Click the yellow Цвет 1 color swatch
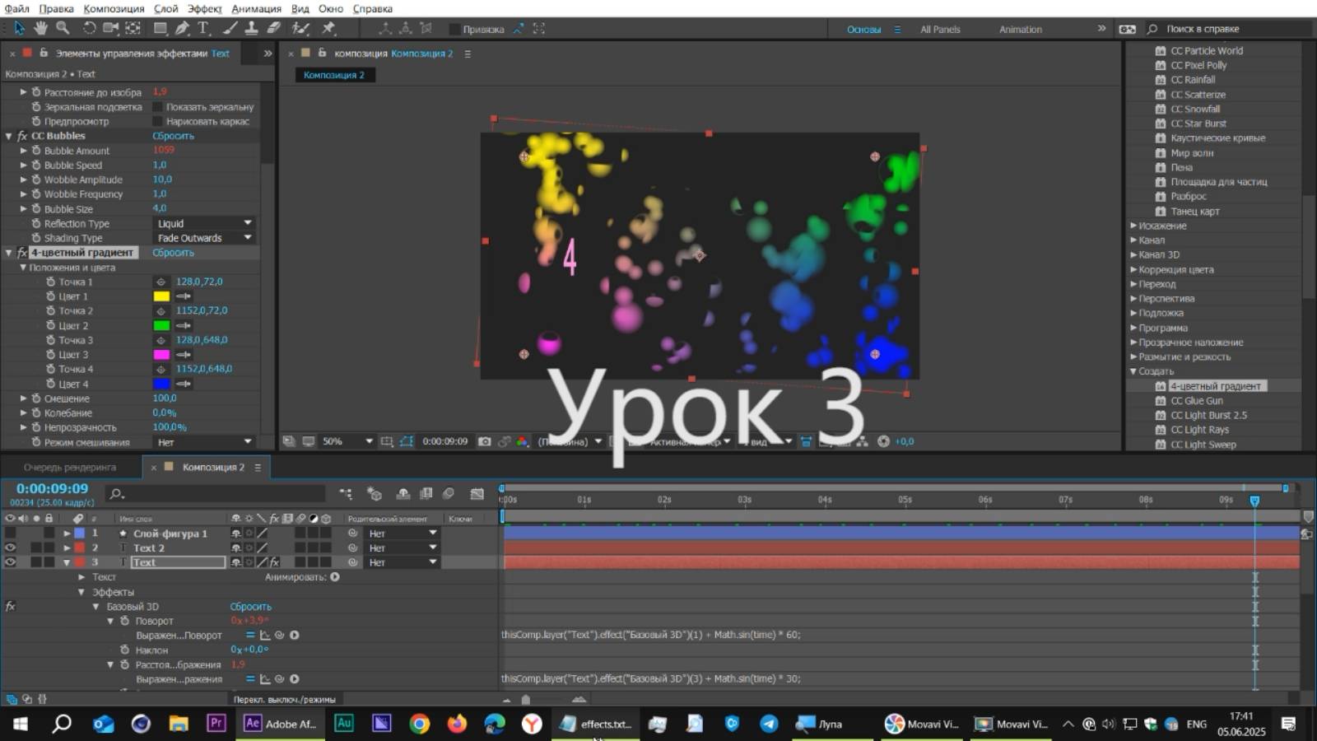The image size is (1317, 741). coord(163,296)
